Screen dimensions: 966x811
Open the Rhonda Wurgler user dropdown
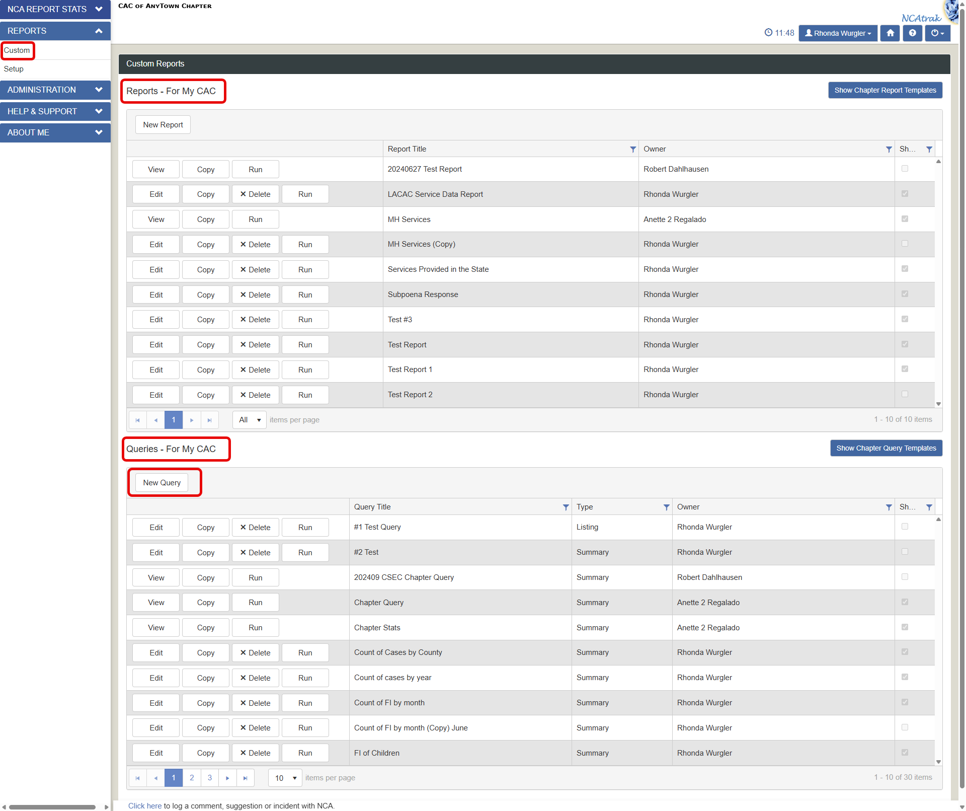click(x=838, y=33)
